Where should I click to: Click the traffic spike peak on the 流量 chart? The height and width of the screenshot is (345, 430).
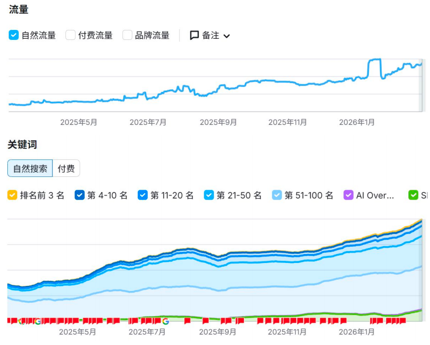tap(375, 59)
